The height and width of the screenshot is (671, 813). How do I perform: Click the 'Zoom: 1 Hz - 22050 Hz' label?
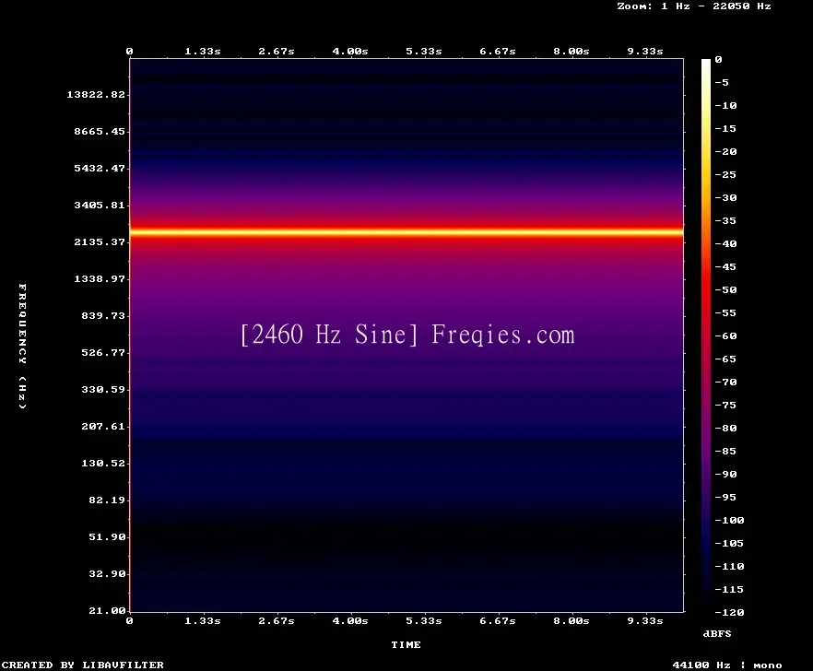694,6
